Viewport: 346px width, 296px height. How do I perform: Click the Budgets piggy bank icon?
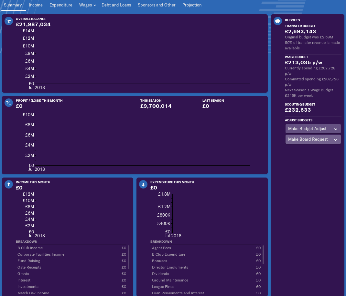[278, 21]
